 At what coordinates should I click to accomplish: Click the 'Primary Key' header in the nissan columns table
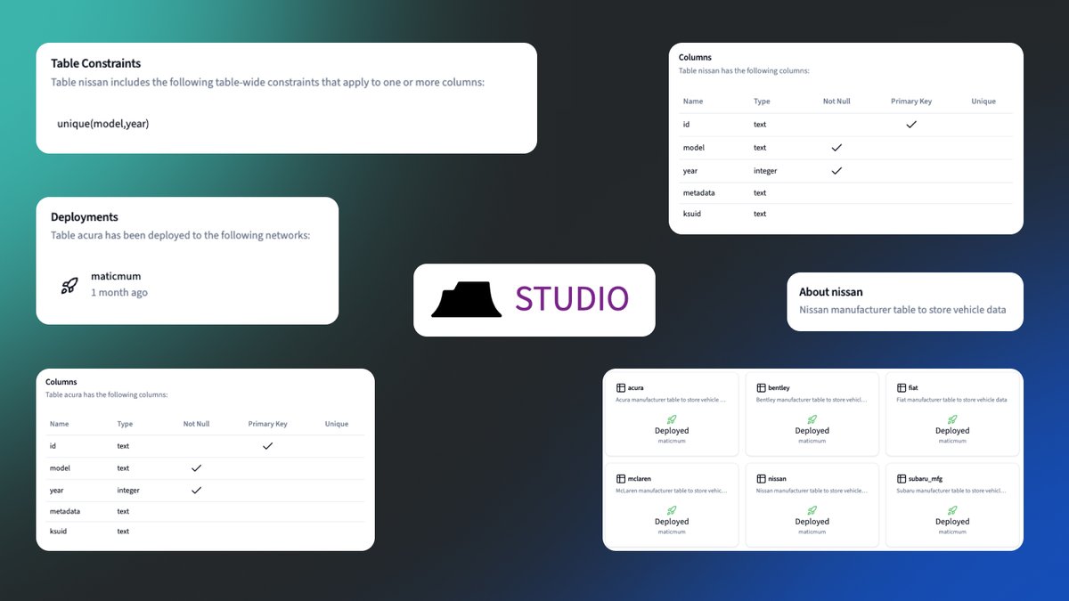911,102
